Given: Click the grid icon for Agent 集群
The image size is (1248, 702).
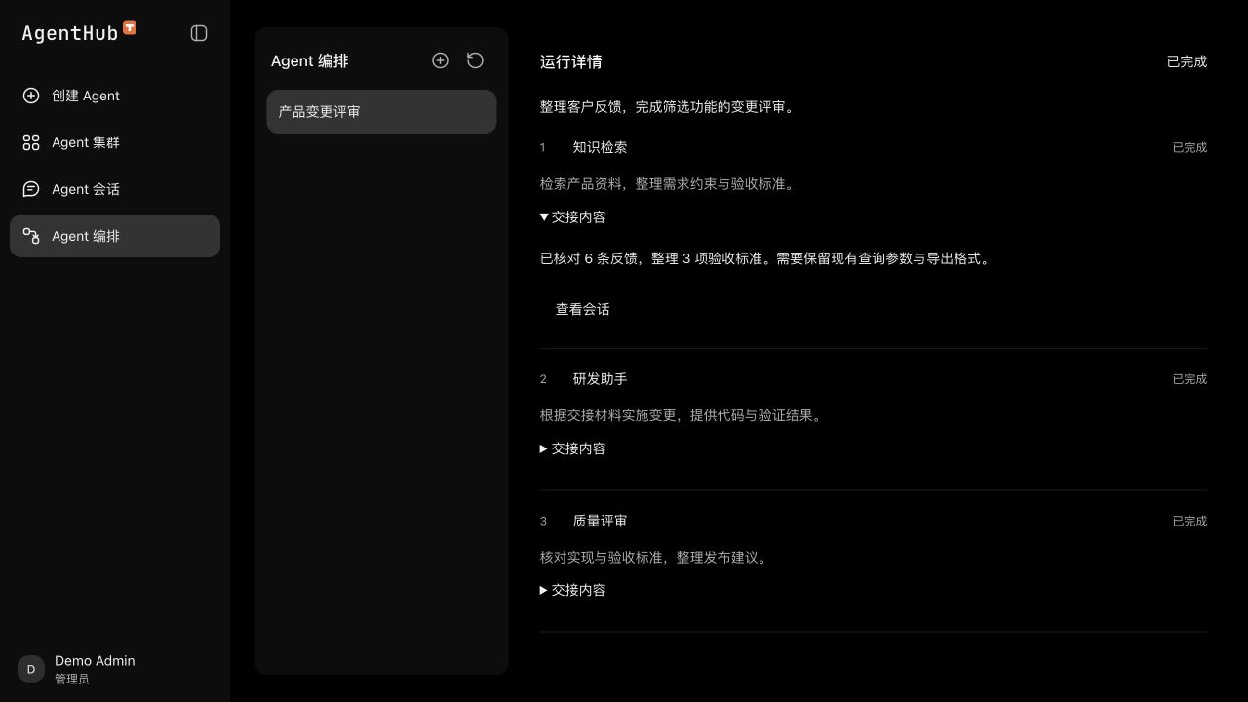Looking at the screenshot, I should pos(31,142).
